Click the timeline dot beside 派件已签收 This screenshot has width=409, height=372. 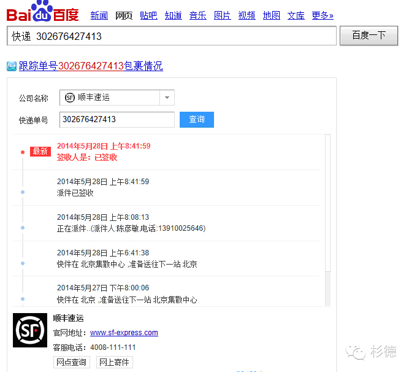coord(23,192)
